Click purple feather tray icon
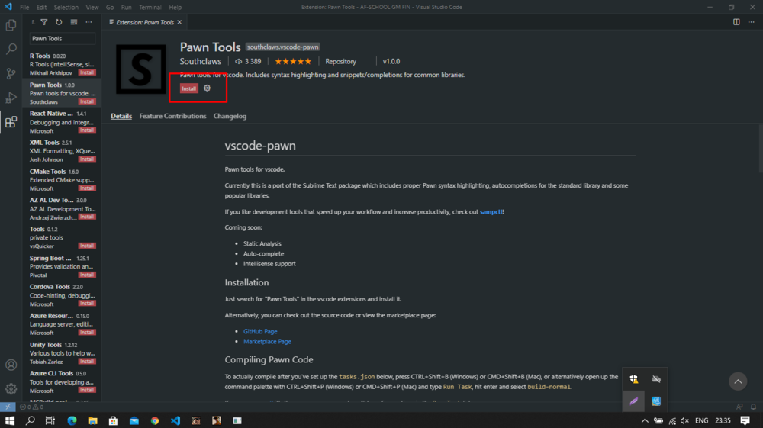The image size is (763, 428). pyautogui.click(x=633, y=401)
